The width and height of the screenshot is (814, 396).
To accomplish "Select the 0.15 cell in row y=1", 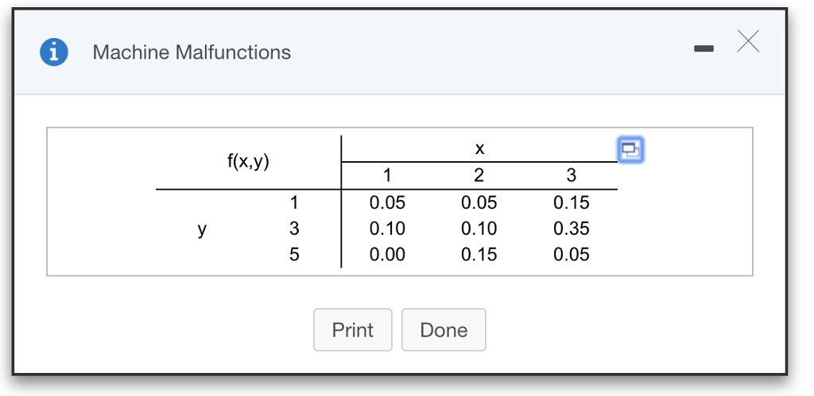I will click(x=571, y=203).
